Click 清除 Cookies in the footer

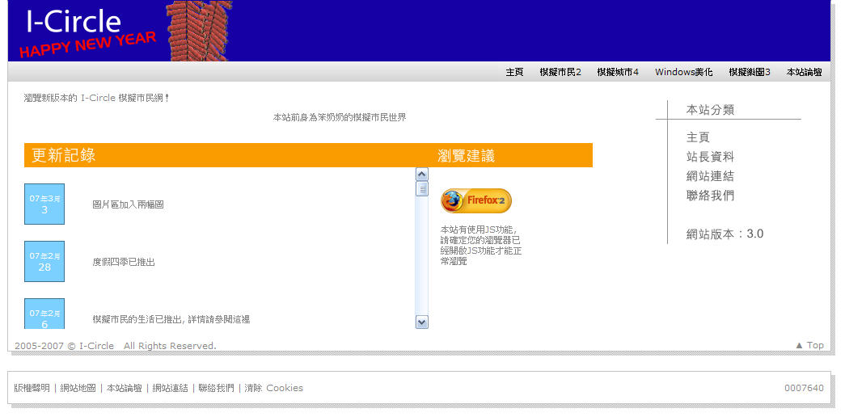273,388
